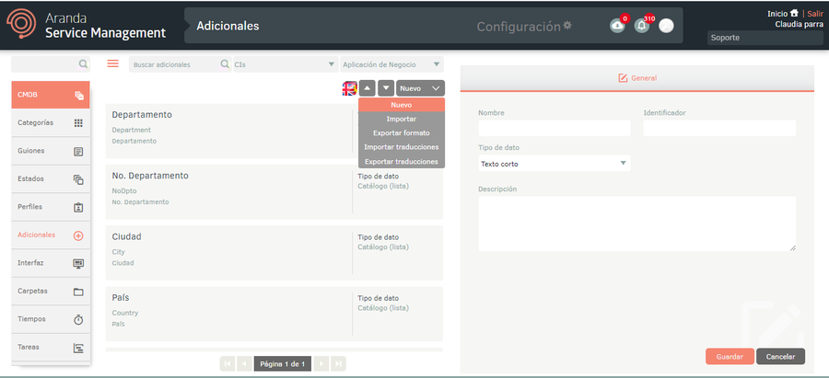Go to next page pagination button
This screenshot has width=829, height=378.
[x=321, y=364]
